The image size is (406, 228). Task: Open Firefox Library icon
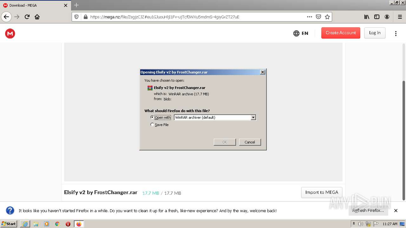[367, 17]
